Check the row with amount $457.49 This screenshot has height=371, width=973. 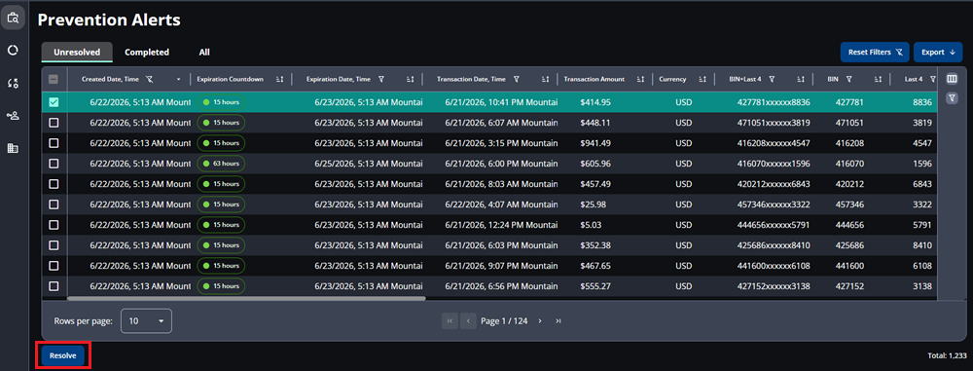point(54,184)
